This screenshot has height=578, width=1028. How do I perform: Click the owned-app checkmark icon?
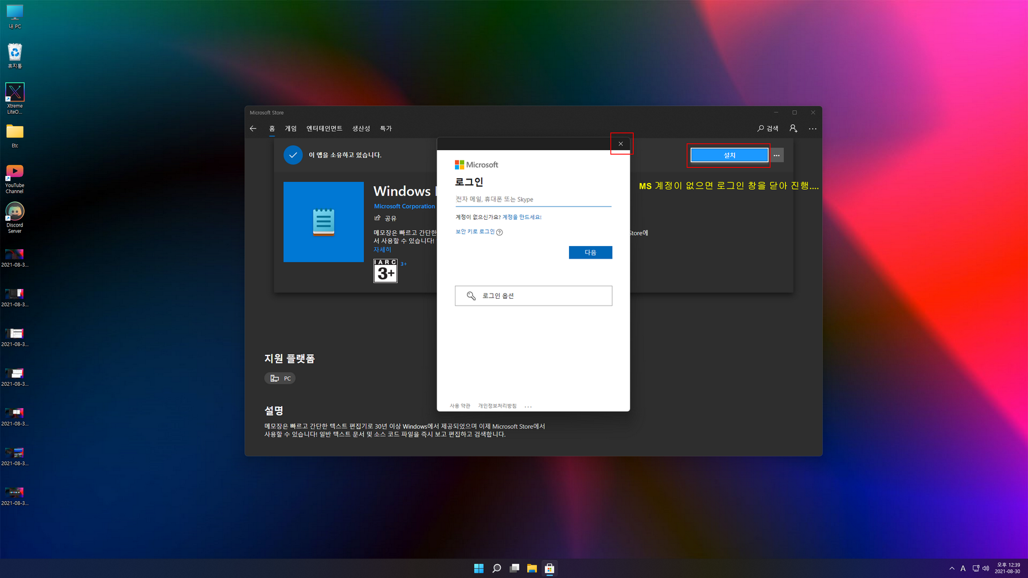coord(293,155)
